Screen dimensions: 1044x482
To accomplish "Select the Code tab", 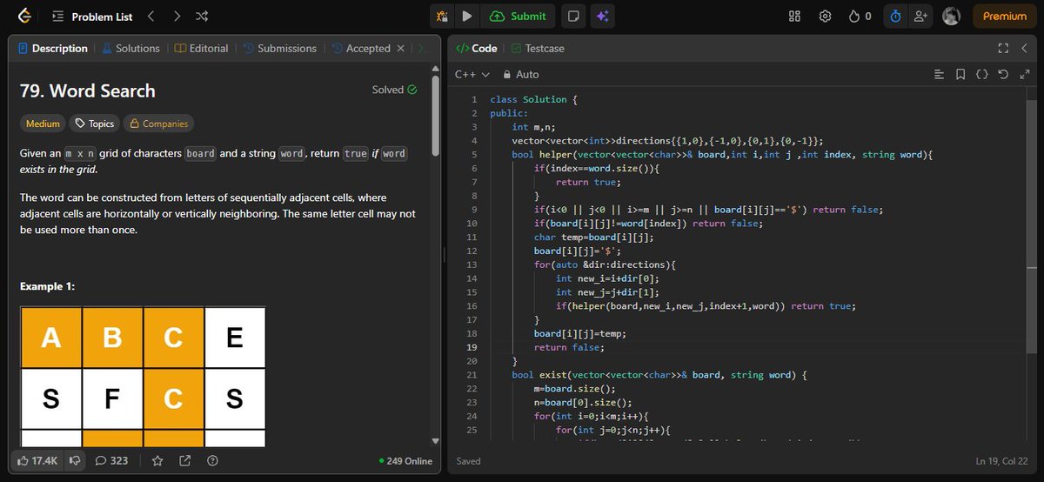I will tap(477, 48).
